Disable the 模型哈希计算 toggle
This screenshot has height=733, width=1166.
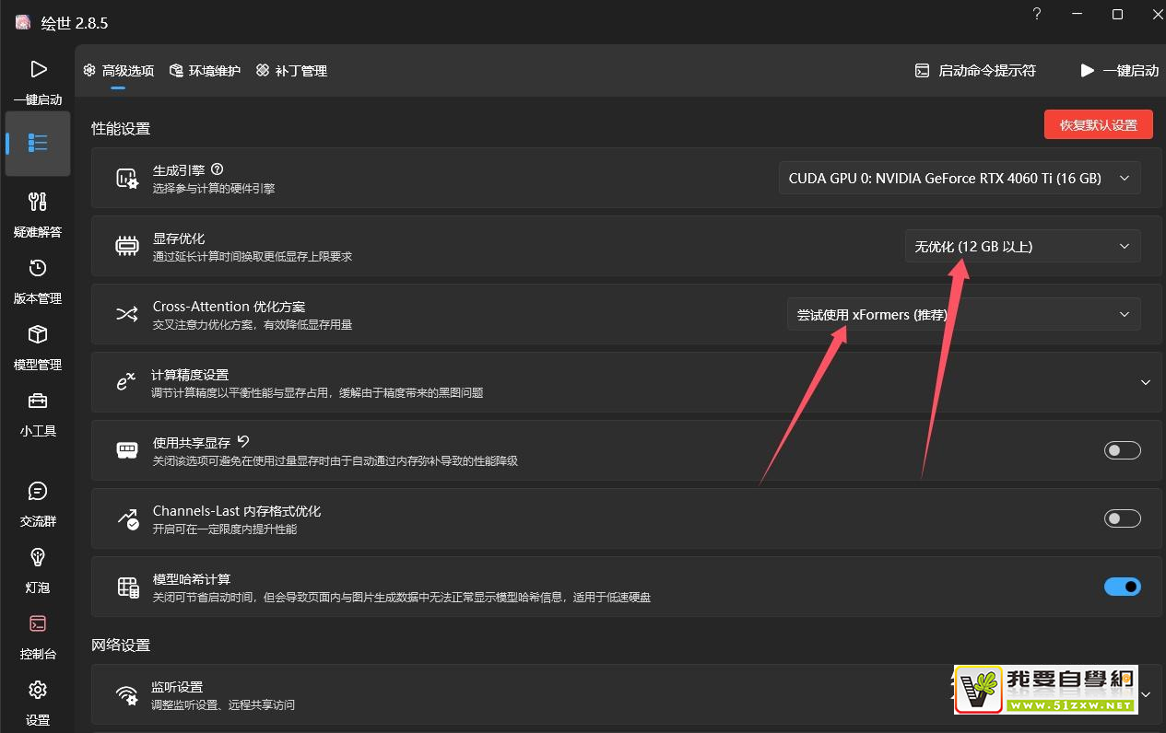[x=1122, y=587]
